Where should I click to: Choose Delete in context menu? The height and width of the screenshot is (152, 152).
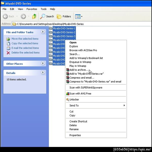point(96,125)
